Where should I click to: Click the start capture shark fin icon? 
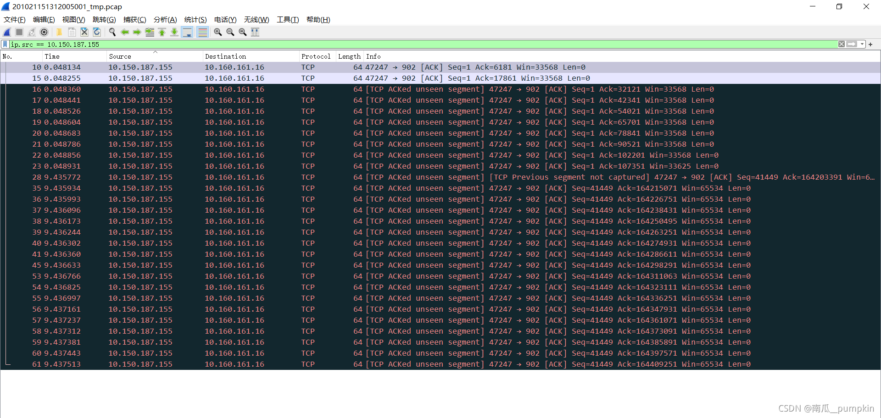(x=7, y=32)
